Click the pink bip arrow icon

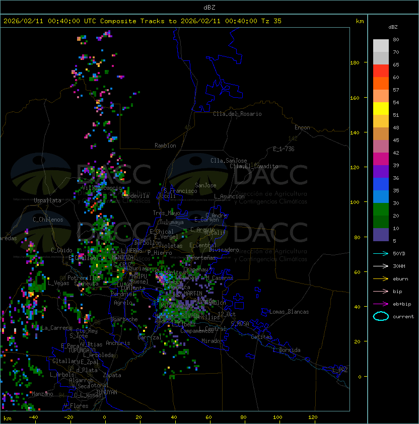click(x=381, y=291)
